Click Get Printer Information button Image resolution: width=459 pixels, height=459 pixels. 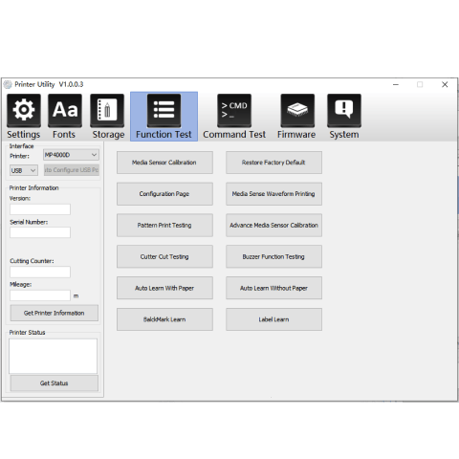tap(55, 313)
